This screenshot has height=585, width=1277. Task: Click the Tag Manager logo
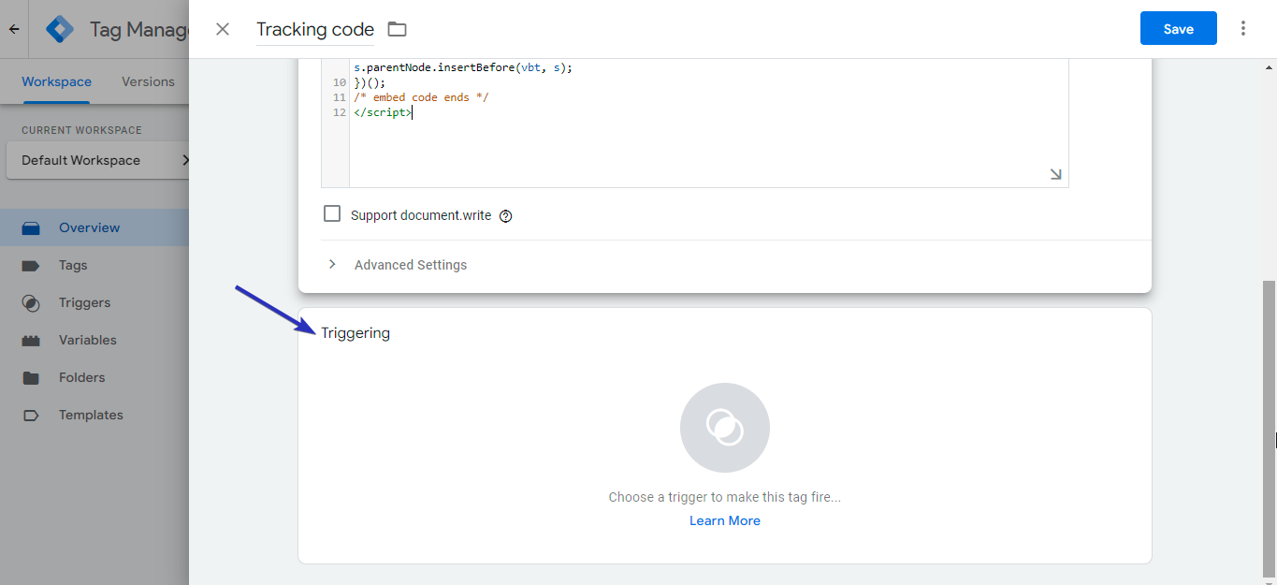(60, 29)
